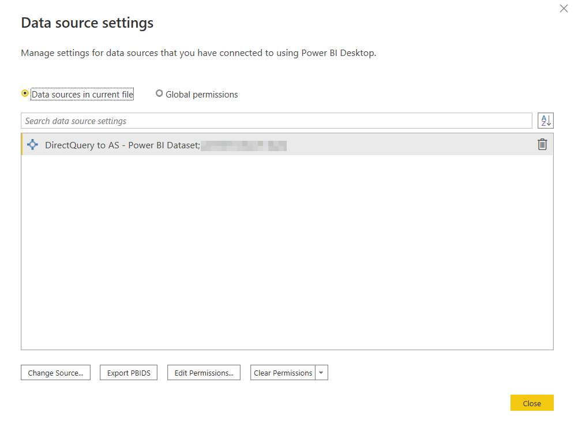Click Export PBIDS button
The height and width of the screenshot is (431, 574).
129,373
